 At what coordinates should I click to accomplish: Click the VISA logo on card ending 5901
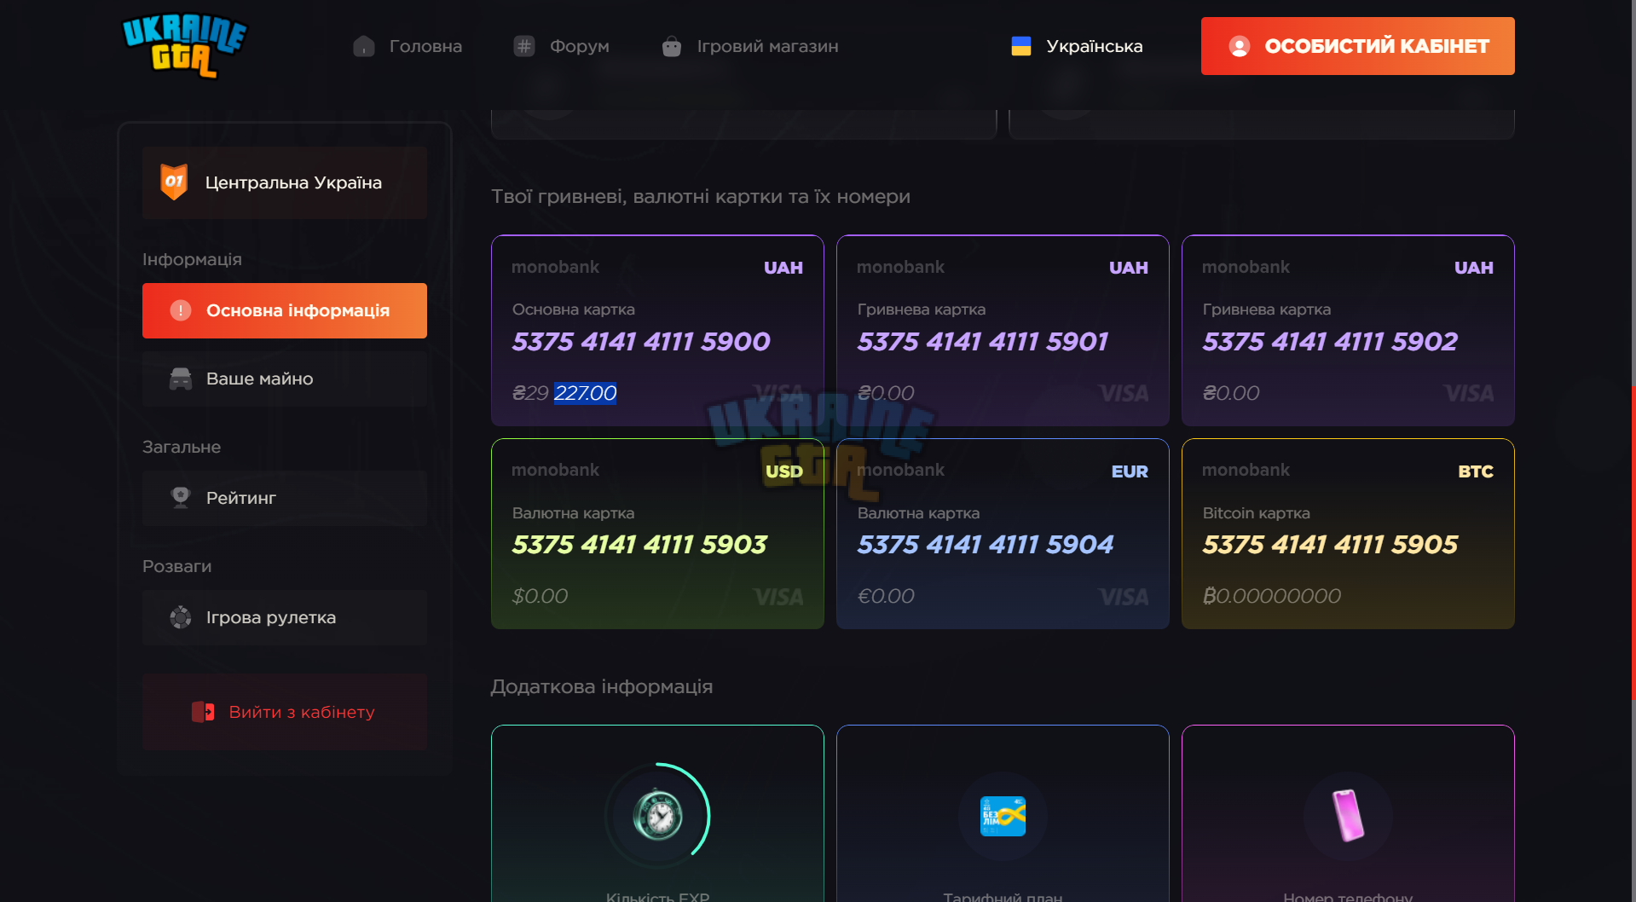(1124, 393)
